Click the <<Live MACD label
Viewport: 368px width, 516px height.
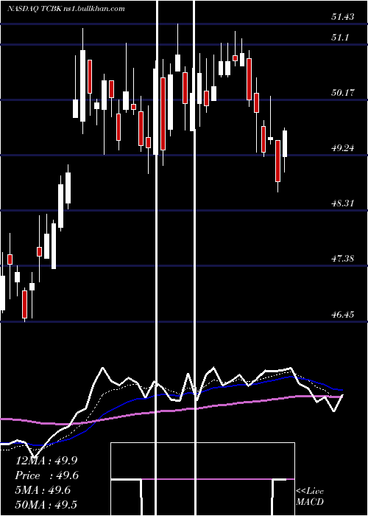[310, 496]
